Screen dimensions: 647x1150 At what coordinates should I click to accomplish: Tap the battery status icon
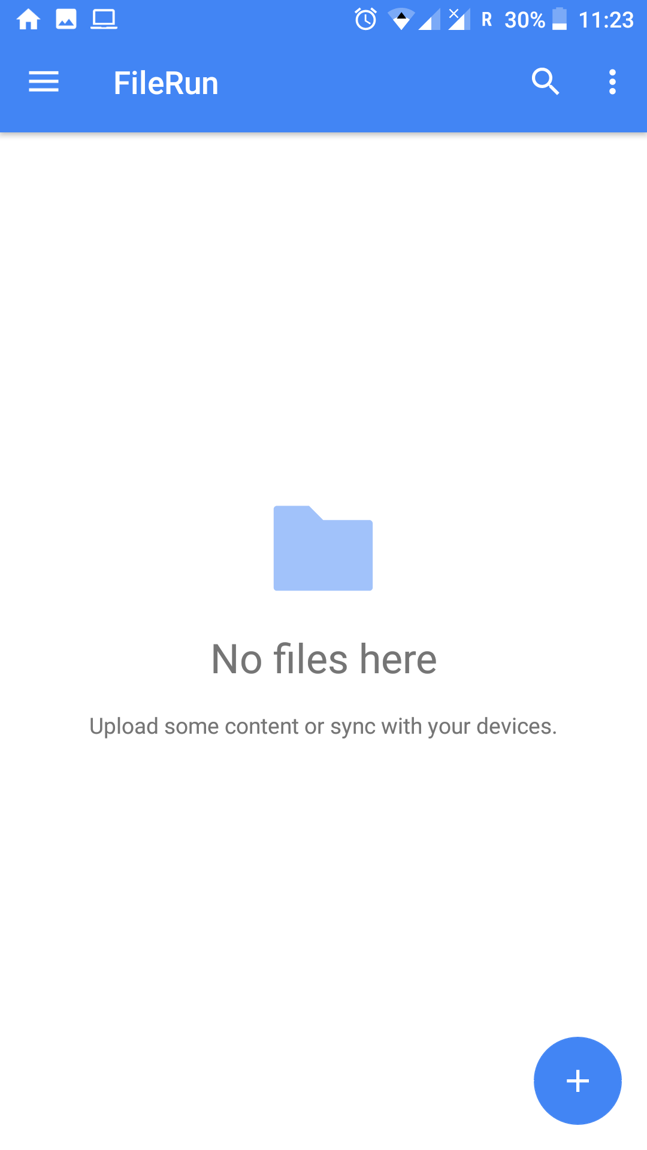tap(560, 19)
